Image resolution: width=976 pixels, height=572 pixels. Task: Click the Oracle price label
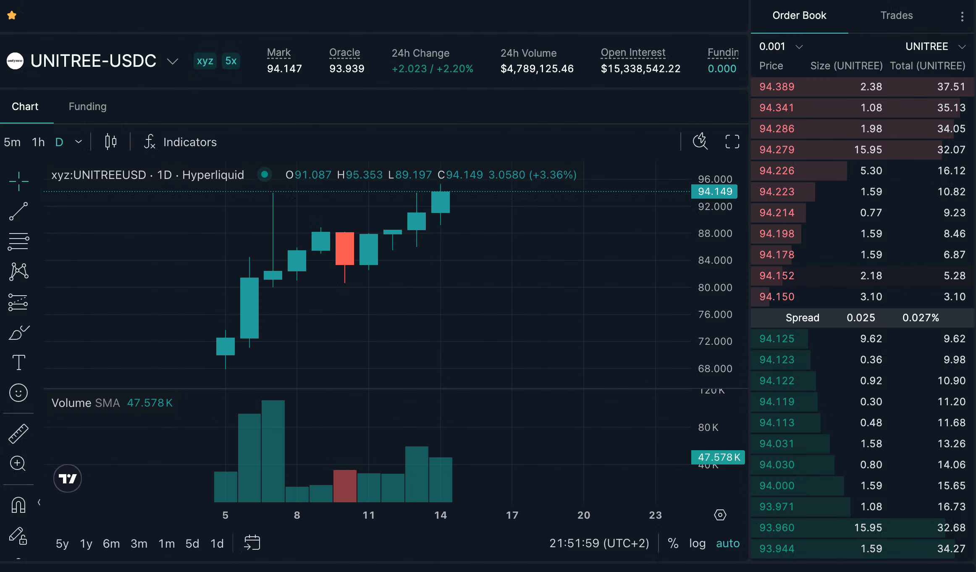[344, 52]
